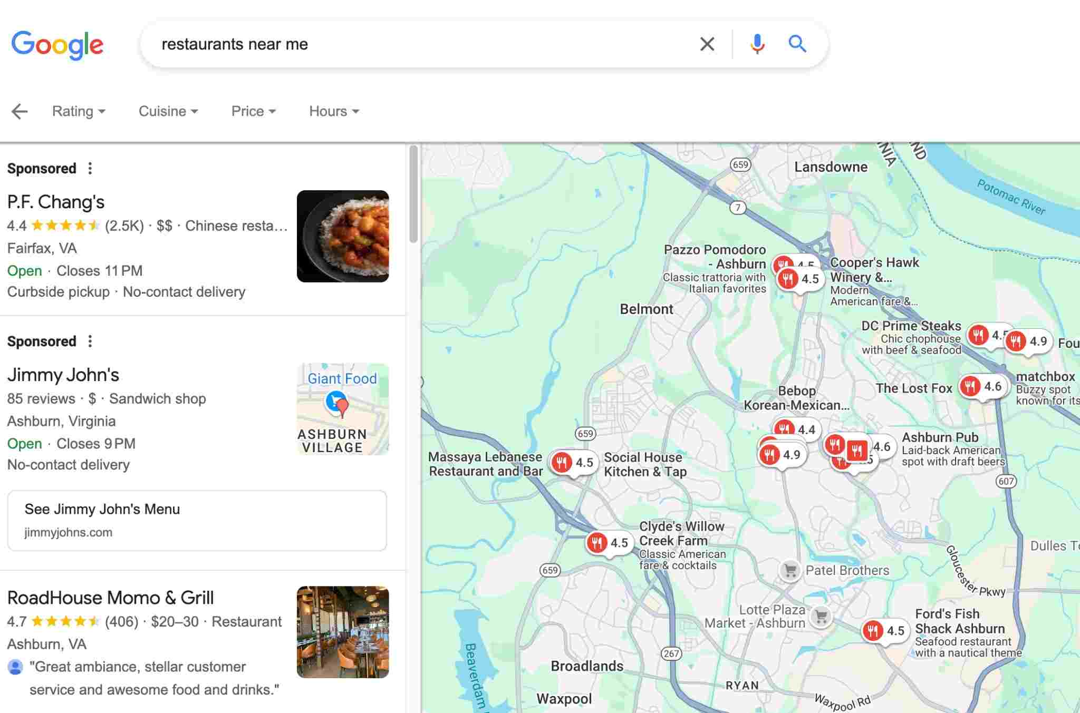Screen dimensions: 1080x713
Task: Click Waxpool place label on map
Action: click(x=564, y=699)
